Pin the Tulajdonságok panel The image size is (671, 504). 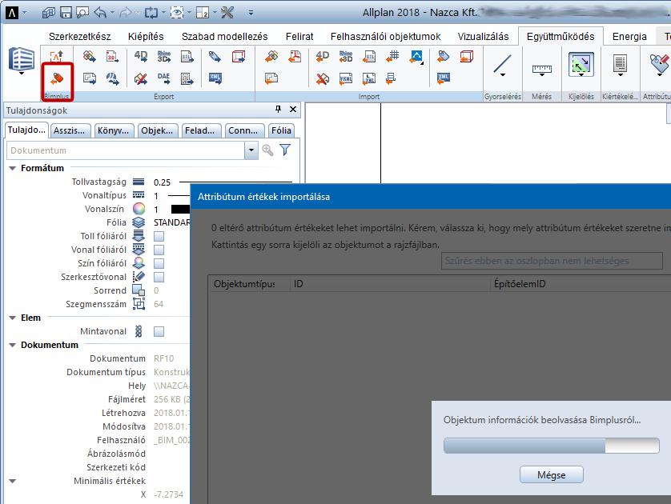point(278,110)
